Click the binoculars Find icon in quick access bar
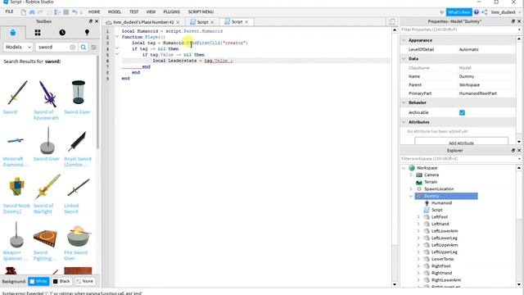The height and width of the screenshot is (295, 524). click(32, 12)
